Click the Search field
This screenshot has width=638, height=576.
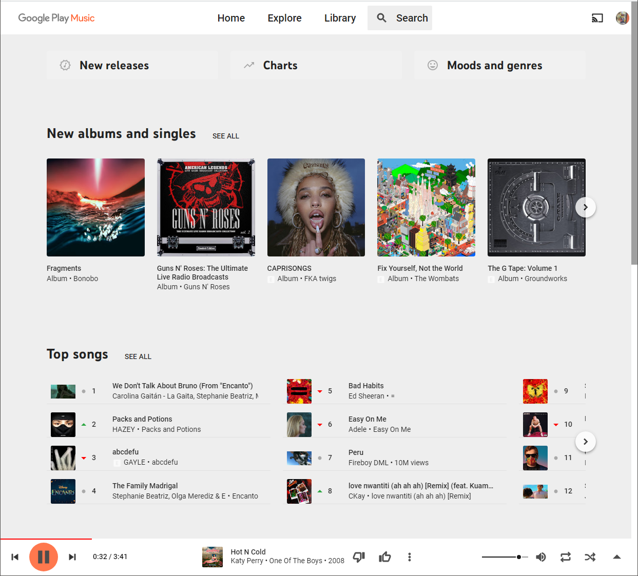point(400,18)
